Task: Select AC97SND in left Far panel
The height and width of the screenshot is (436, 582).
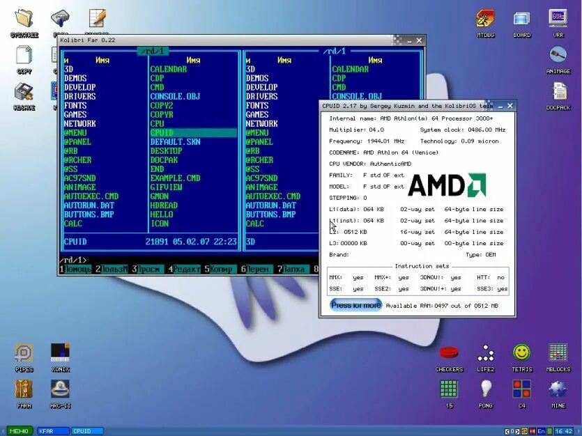Action: 79,178
